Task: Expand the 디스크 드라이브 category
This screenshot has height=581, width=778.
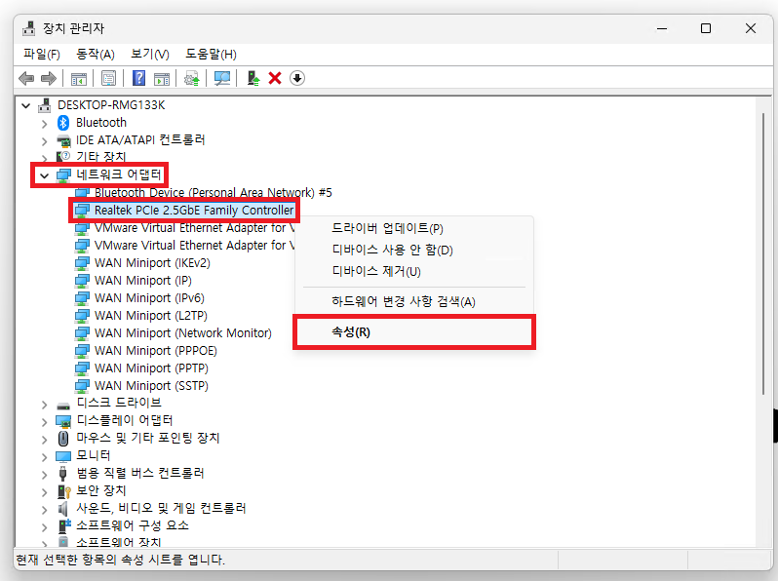Action: tap(45, 405)
